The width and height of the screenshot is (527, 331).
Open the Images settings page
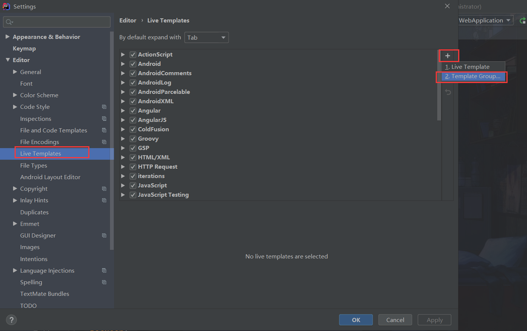point(30,247)
